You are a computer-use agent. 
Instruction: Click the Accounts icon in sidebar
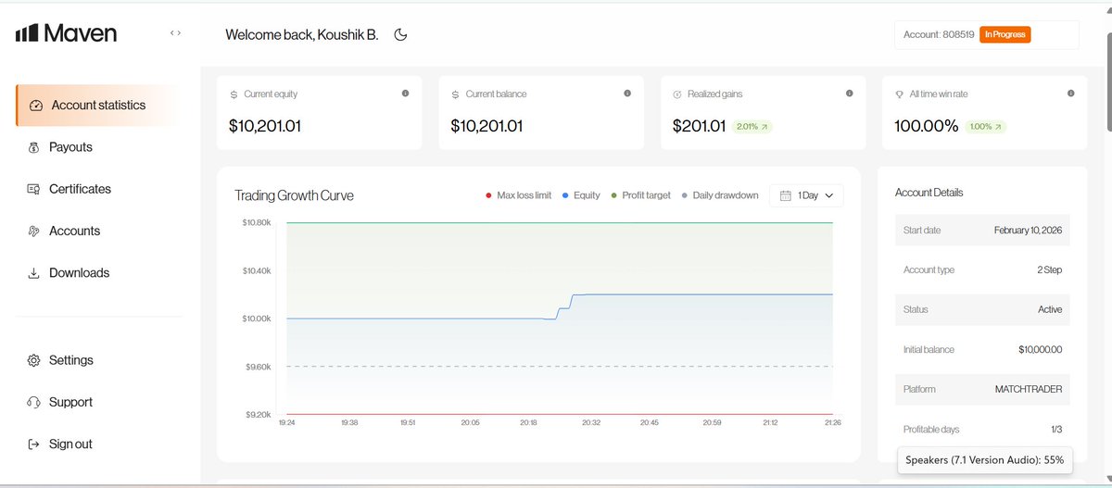(34, 231)
